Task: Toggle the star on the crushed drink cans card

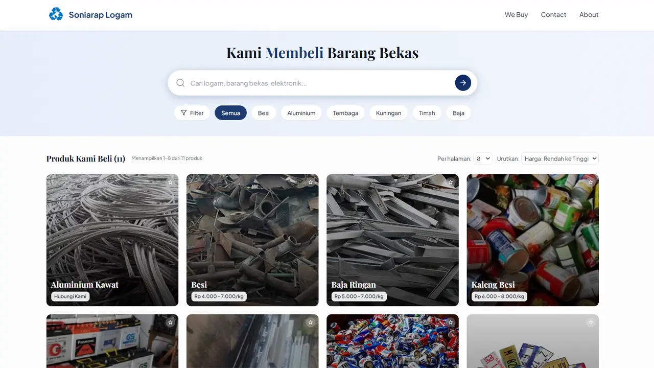Action: coord(450,323)
